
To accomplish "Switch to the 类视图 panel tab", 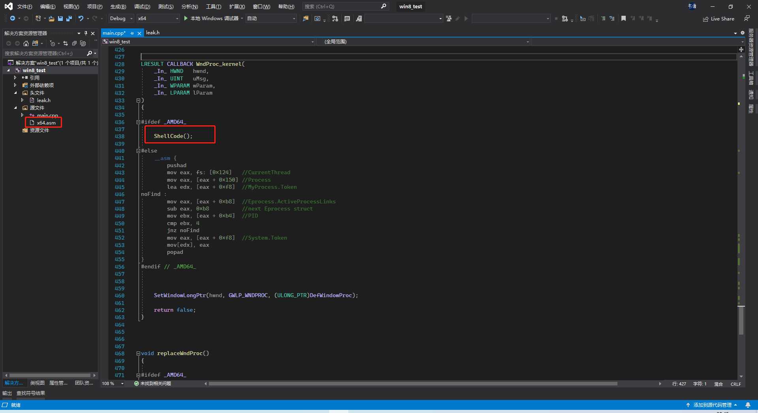I will pyautogui.click(x=38, y=383).
